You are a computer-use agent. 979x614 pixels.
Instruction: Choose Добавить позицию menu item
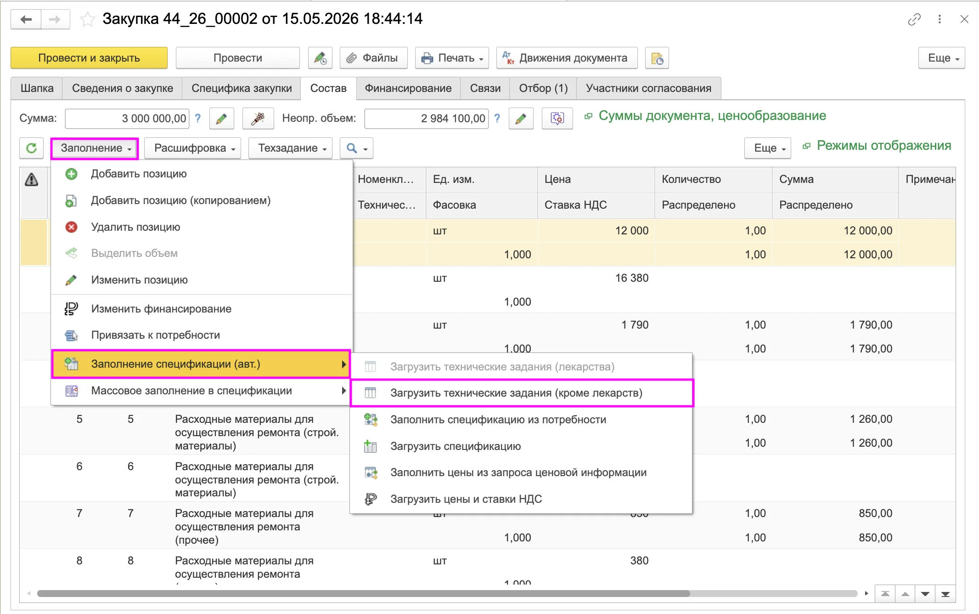click(202, 174)
